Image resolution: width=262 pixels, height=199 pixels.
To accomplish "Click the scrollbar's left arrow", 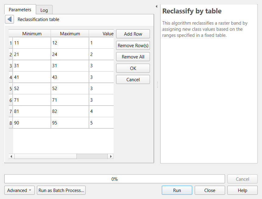I will point(11,156).
